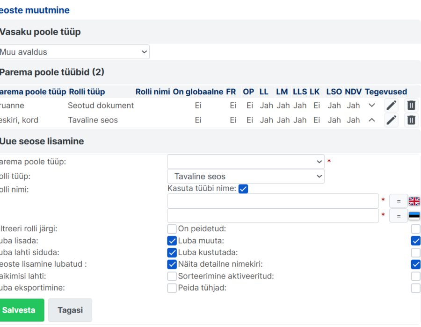
Task: Uncheck Kasuta tüübi nime checkbox
Action: click(243, 189)
